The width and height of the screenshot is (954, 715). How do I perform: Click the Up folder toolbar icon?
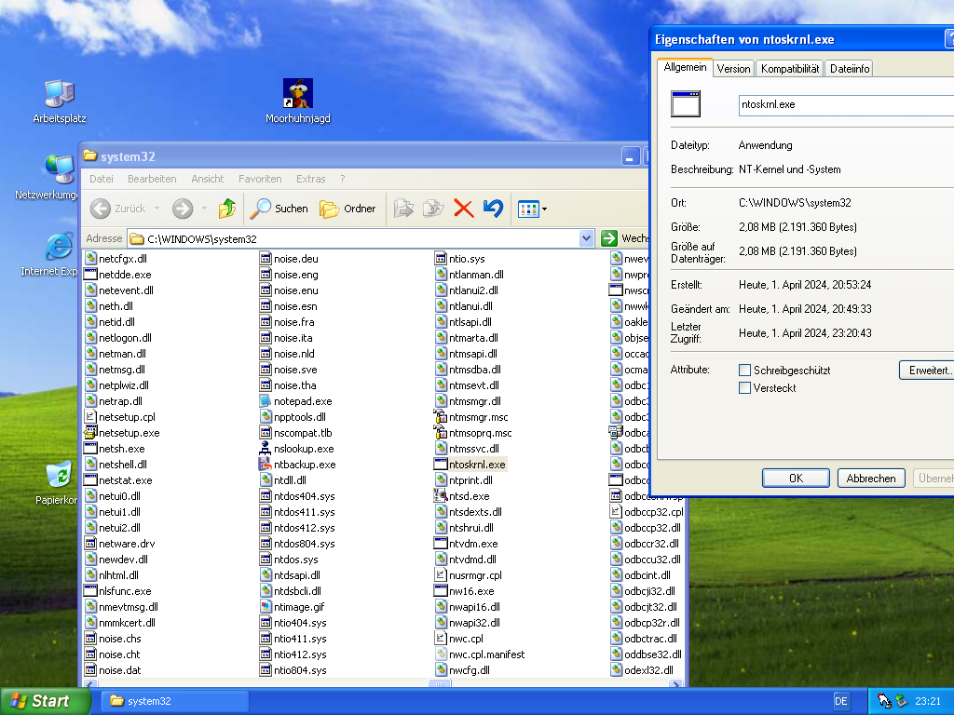[226, 209]
